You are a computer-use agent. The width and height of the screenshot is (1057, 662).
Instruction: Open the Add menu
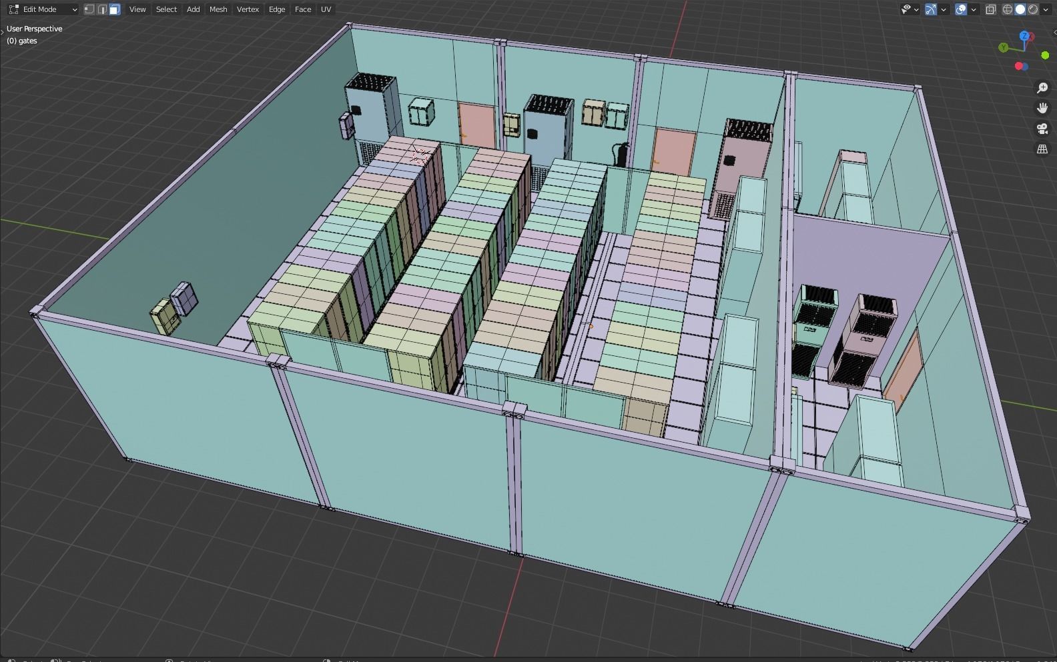click(194, 9)
